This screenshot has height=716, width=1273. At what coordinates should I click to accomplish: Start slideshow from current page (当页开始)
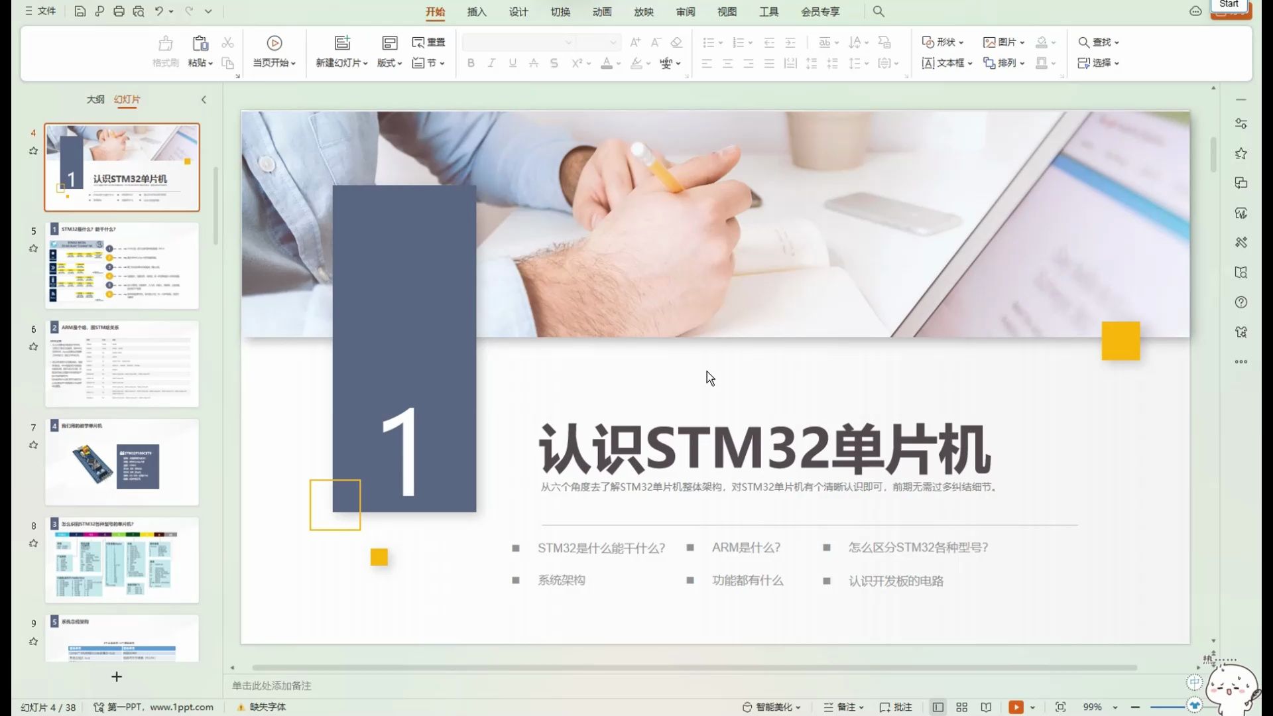point(273,52)
